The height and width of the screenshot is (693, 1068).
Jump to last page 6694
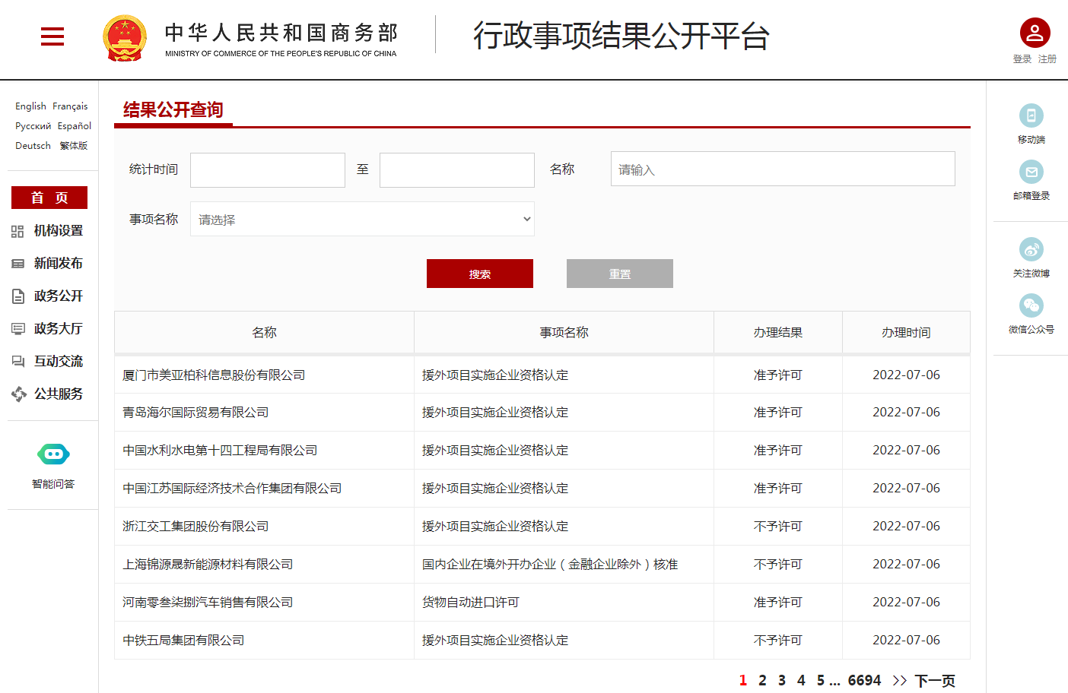[864, 681]
